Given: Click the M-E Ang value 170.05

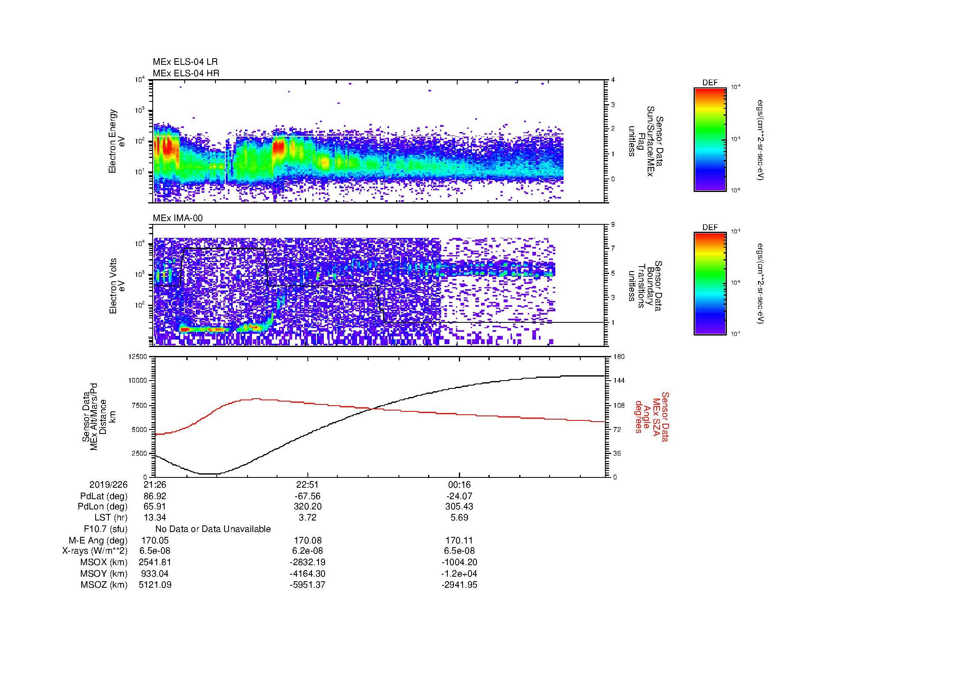Looking at the screenshot, I should (155, 541).
